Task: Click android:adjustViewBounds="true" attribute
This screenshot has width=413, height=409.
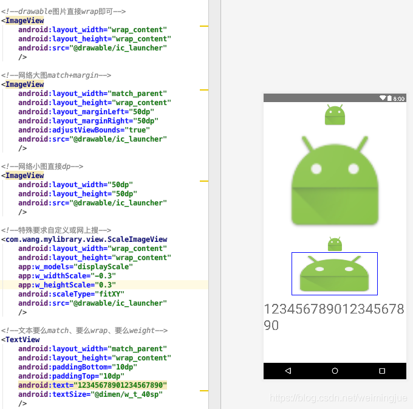Action: tap(84, 130)
